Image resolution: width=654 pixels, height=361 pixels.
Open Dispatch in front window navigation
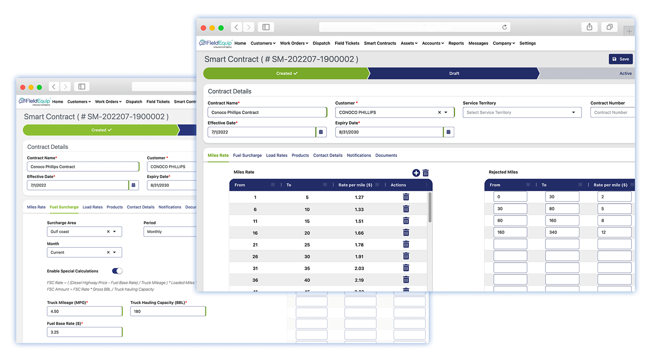[321, 43]
